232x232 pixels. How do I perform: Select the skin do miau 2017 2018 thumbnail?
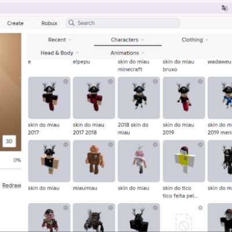pyautogui.click(x=94, y=98)
